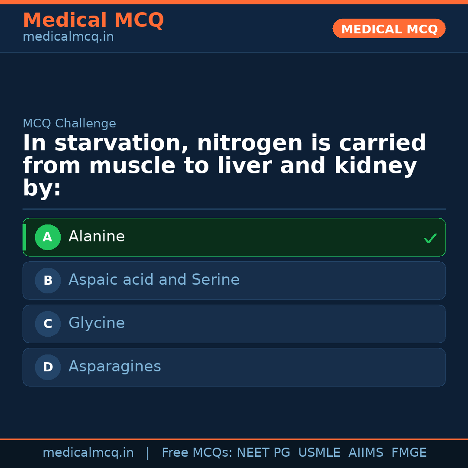The image size is (468, 468).
Task: Select the circular A badge
Action: pos(48,237)
